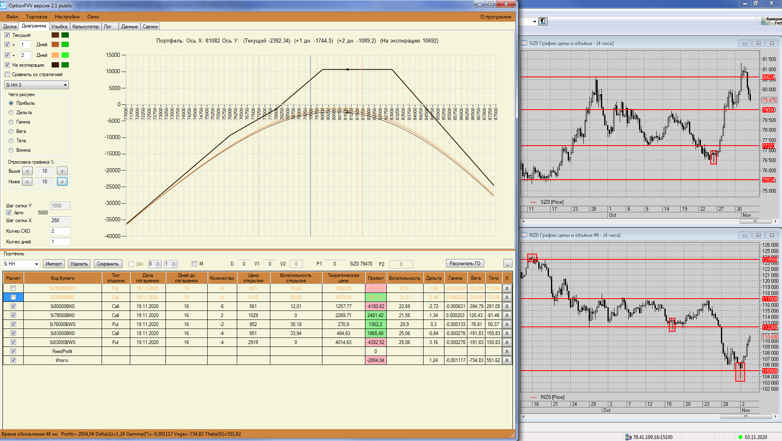Expand the "Si HH" portfolio dropdown
Screen dimensions: 782x441
(x=36, y=264)
